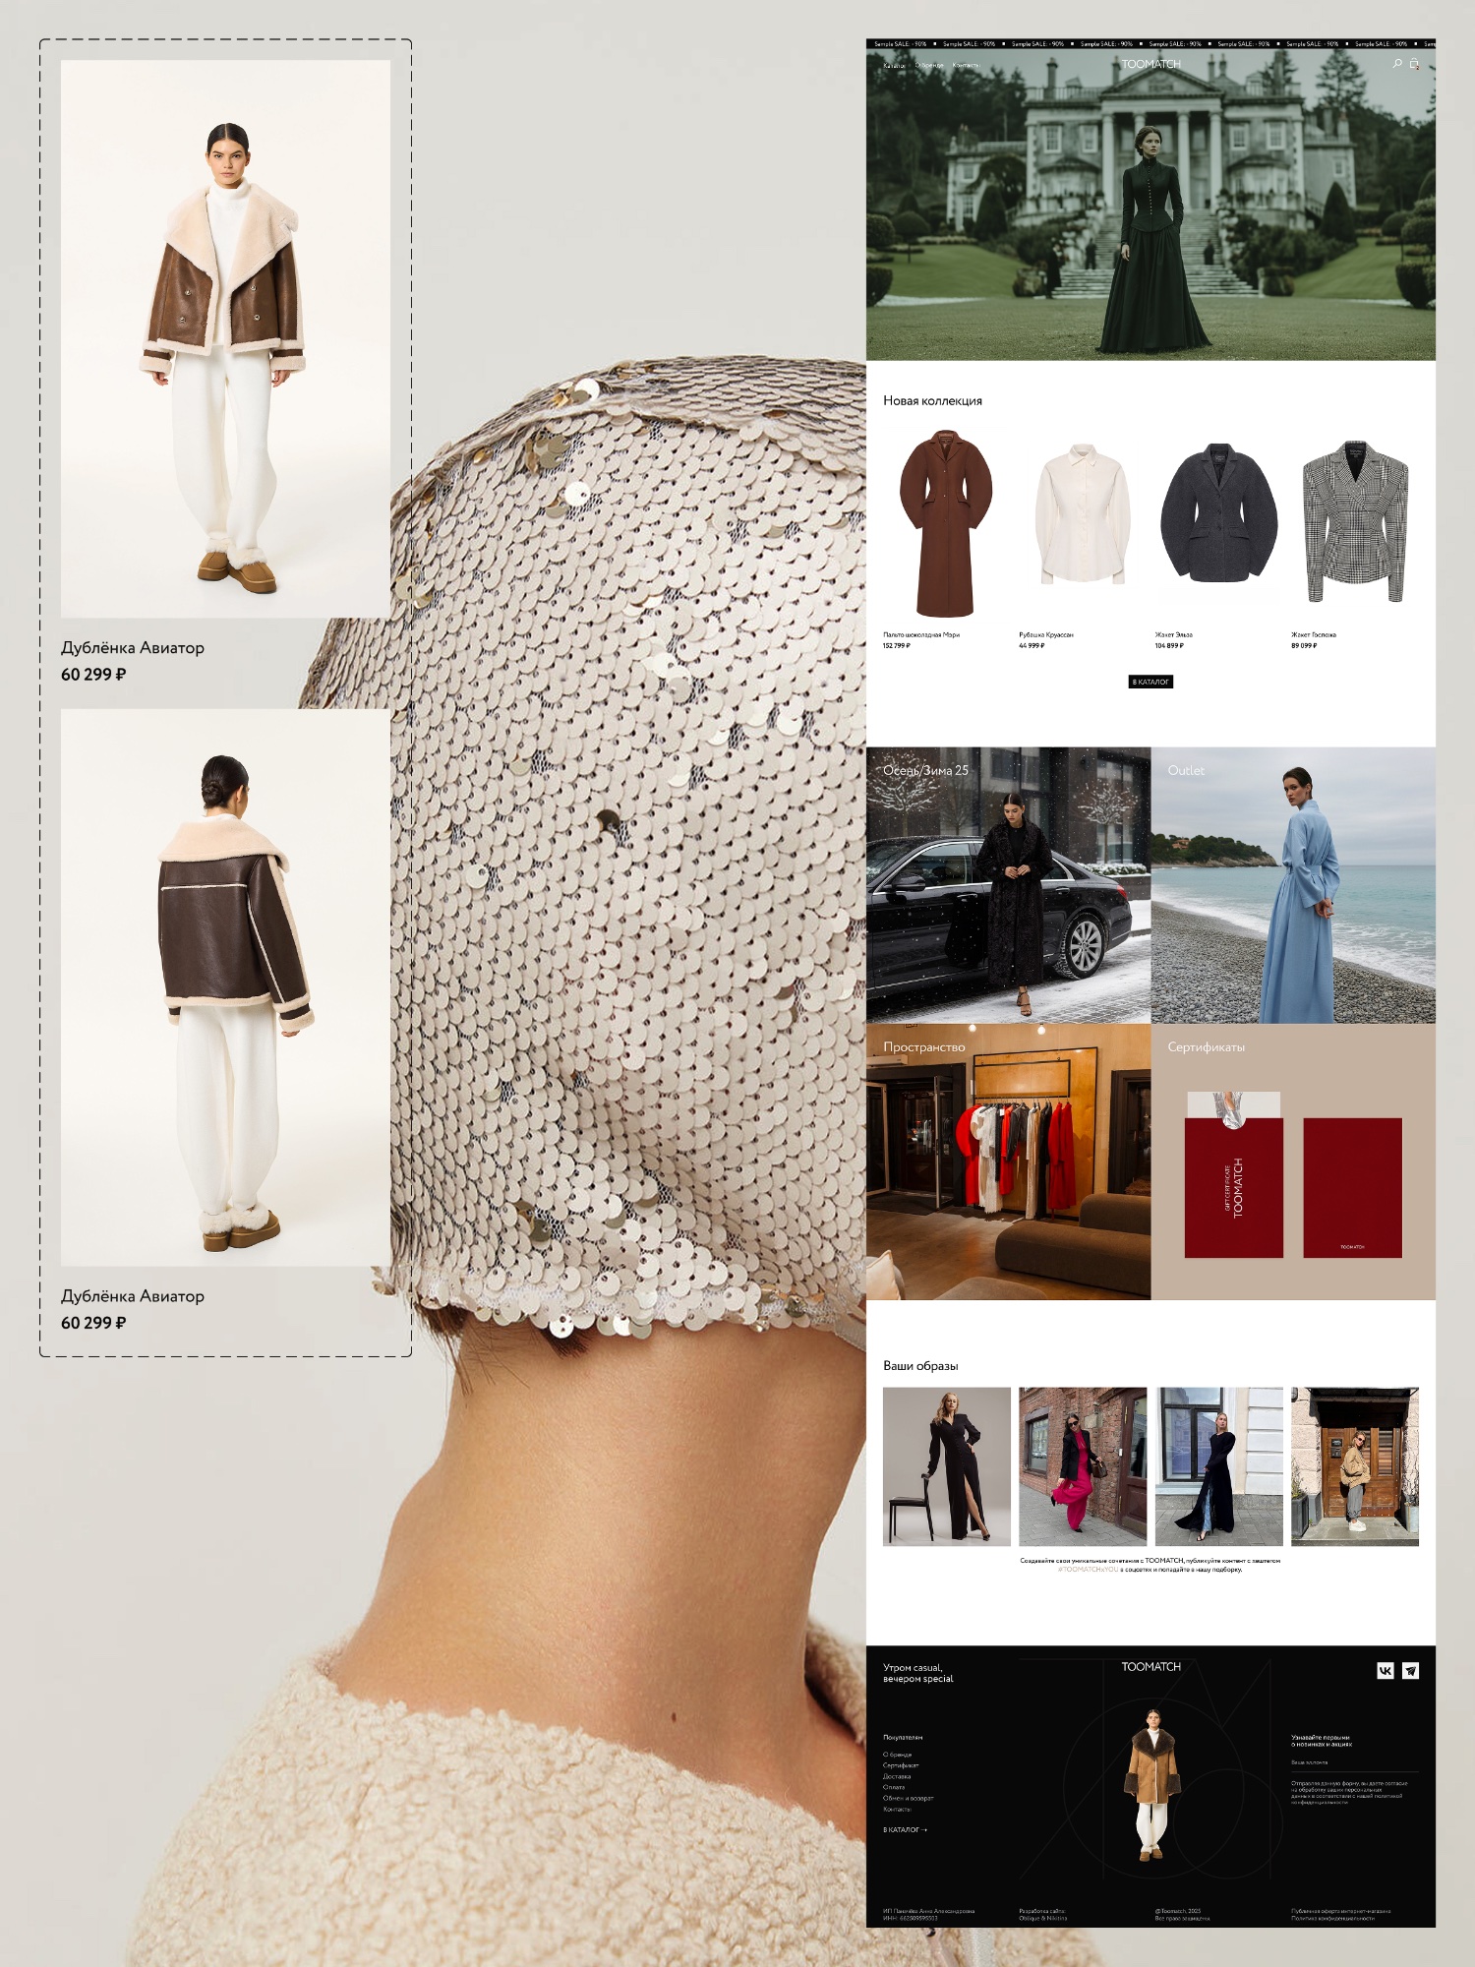The image size is (1475, 1967).
Task: Open the search magnifier icon in header
Action: point(1396,64)
